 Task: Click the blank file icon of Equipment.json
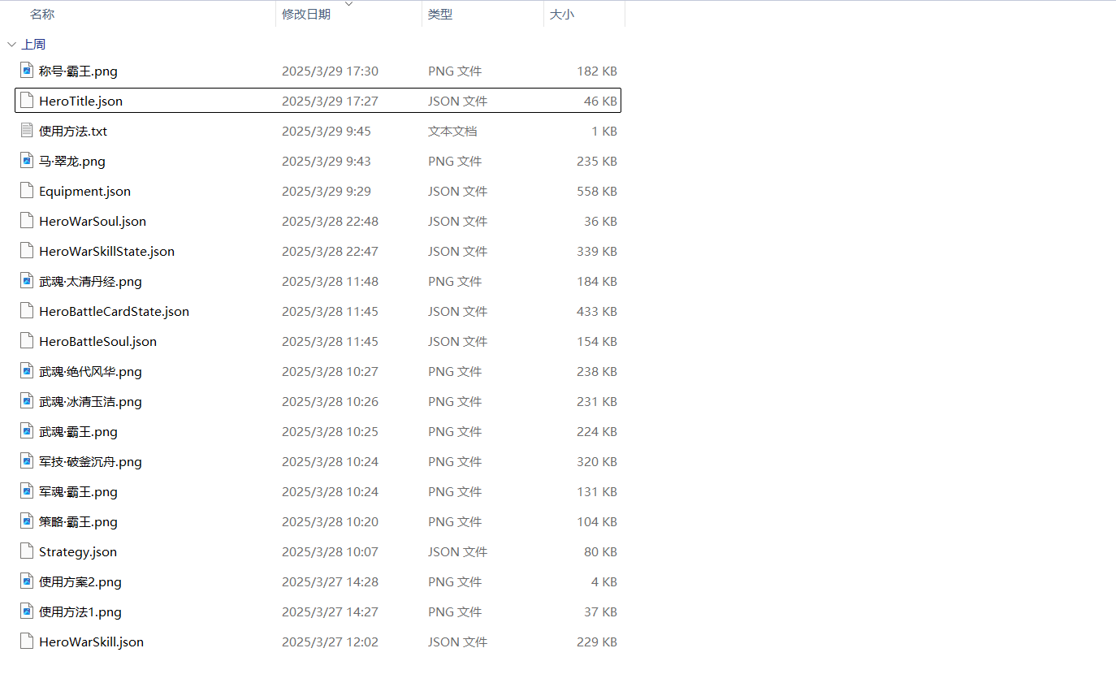[x=27, y=191]
